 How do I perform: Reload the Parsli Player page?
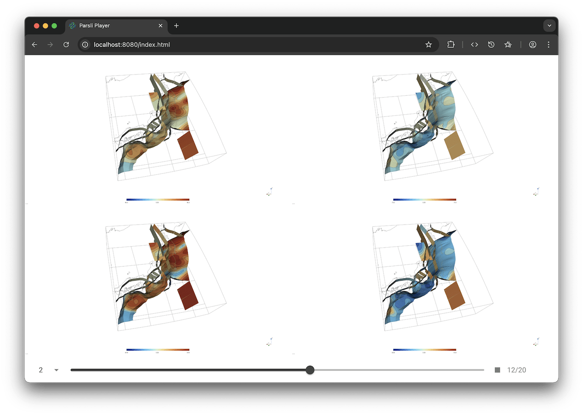[x=66, y=45]
